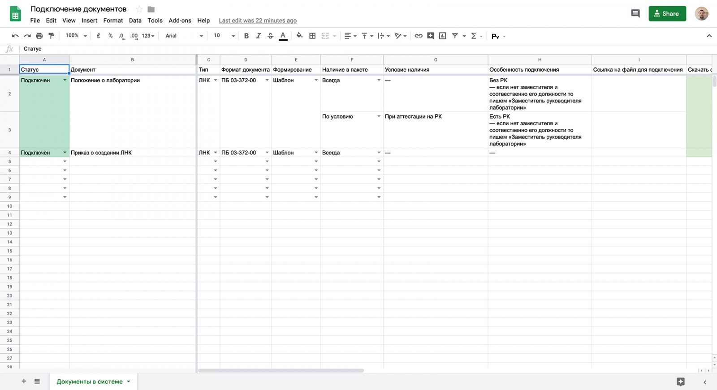
Task: Format as currency with the £ button
Action: click(99, 36)
